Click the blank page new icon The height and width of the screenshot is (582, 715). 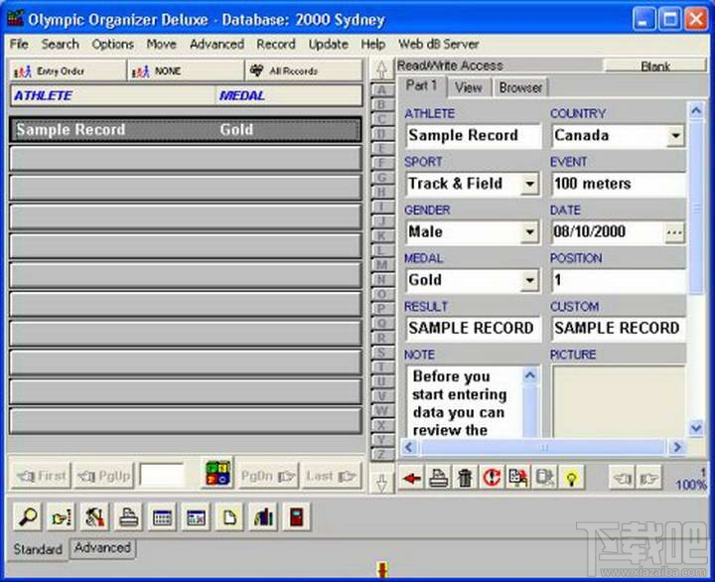point(229,516)
